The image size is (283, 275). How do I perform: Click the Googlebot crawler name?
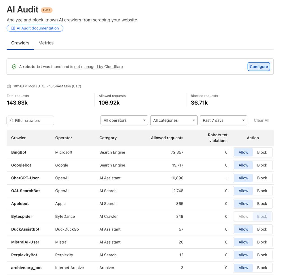[x=21, y=165]
